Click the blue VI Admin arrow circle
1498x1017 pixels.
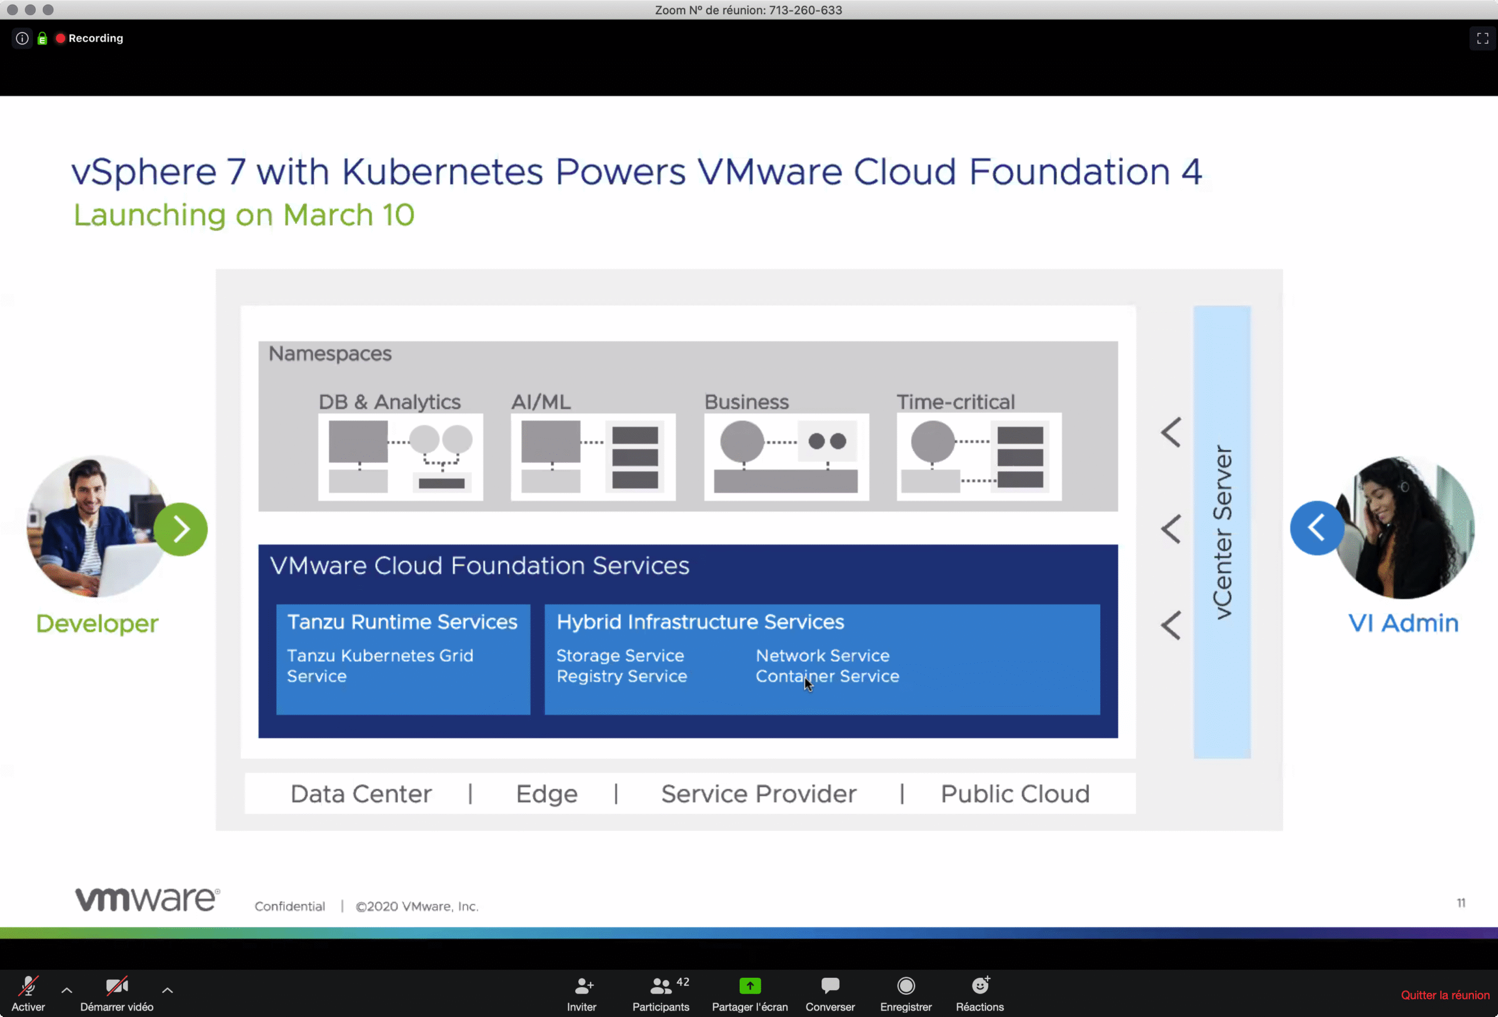[1317, 528]
